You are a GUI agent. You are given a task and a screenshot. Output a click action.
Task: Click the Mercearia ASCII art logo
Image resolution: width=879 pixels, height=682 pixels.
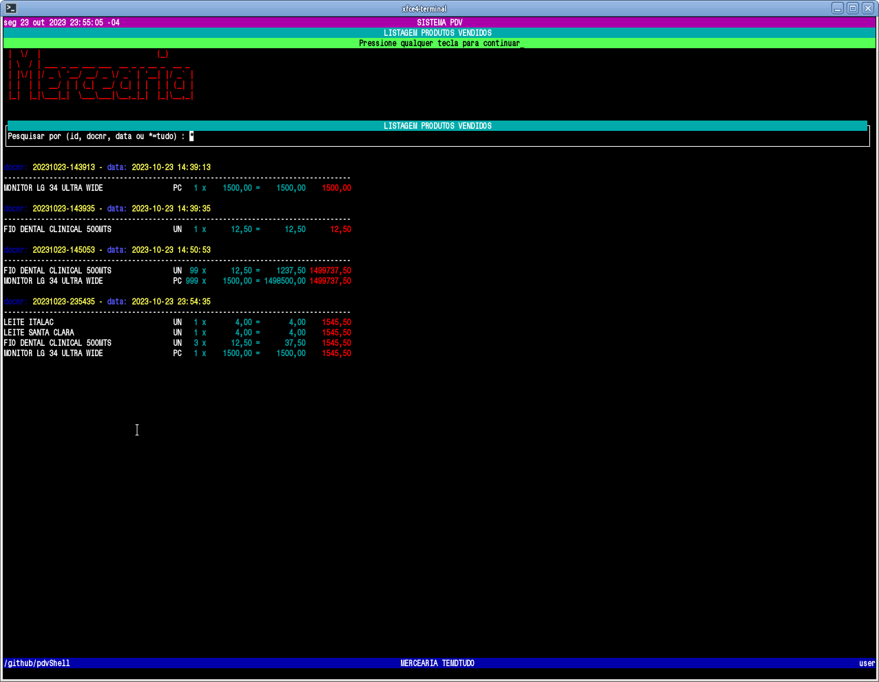pos(101,75)
